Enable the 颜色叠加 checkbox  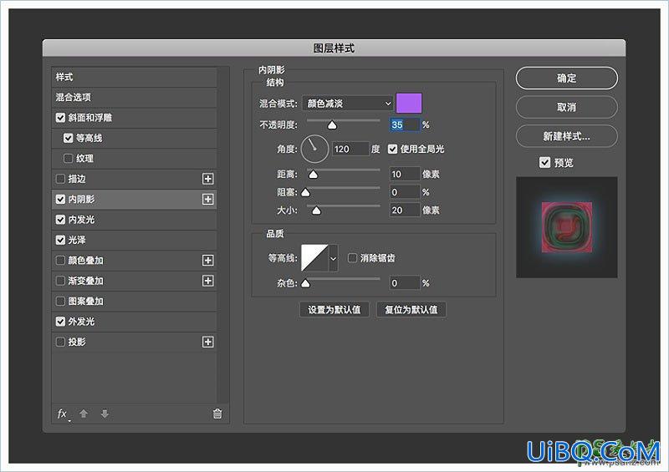coord(60,260)
